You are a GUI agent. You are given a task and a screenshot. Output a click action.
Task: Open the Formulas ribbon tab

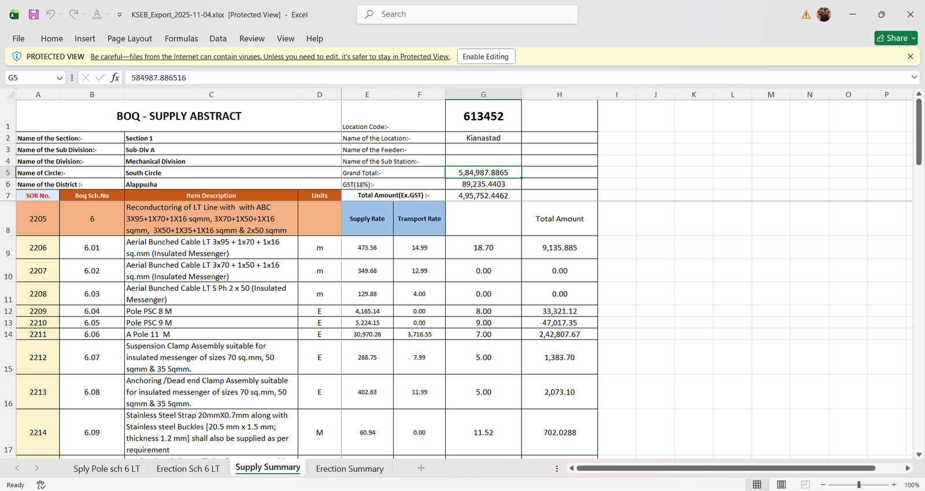(x=181, y=39)
